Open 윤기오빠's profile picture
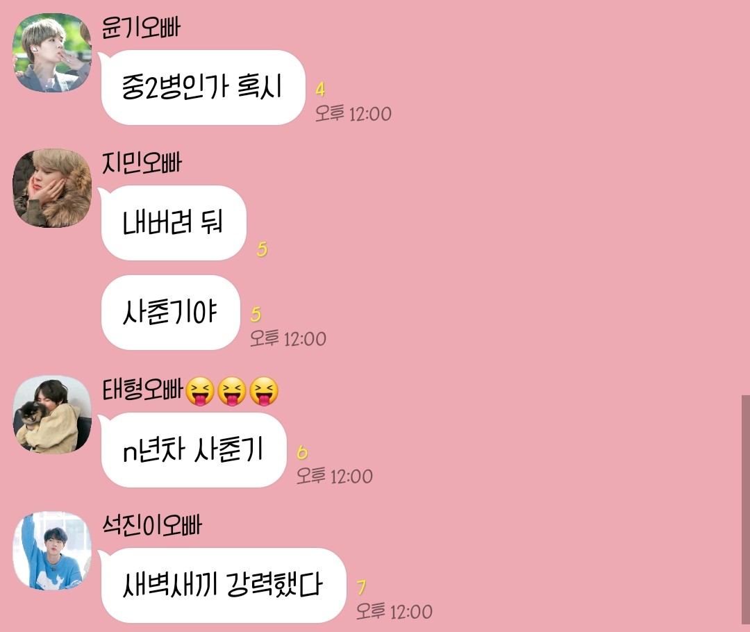This screenshot has height=632, width=750. tap(51, 53)
